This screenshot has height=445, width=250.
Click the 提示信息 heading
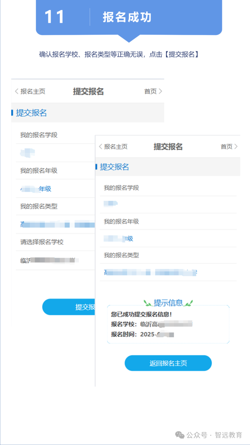pyautogui.click(x=168, y=303)
